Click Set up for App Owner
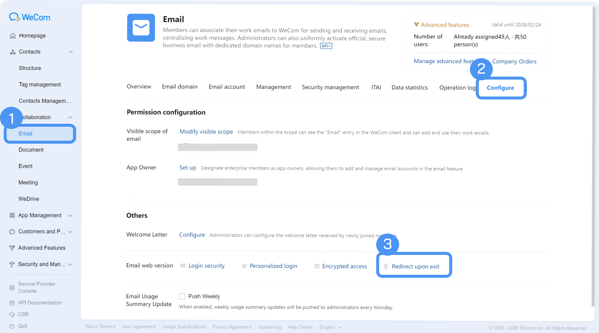This screenshot has width=599, height=333. pyautogui.click(x=188, y=168)
